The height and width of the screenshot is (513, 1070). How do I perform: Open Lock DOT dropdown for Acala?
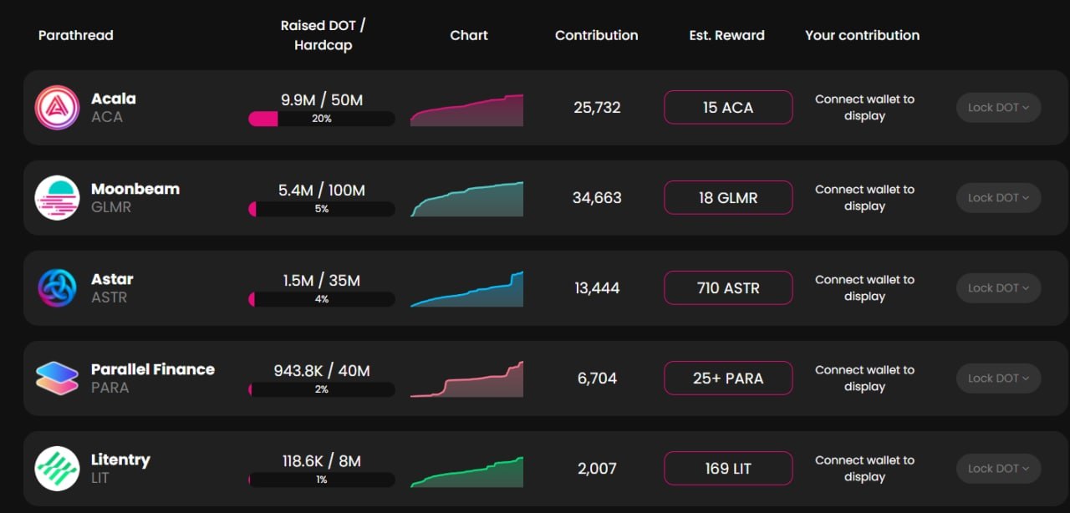click(x=999, y=108)
